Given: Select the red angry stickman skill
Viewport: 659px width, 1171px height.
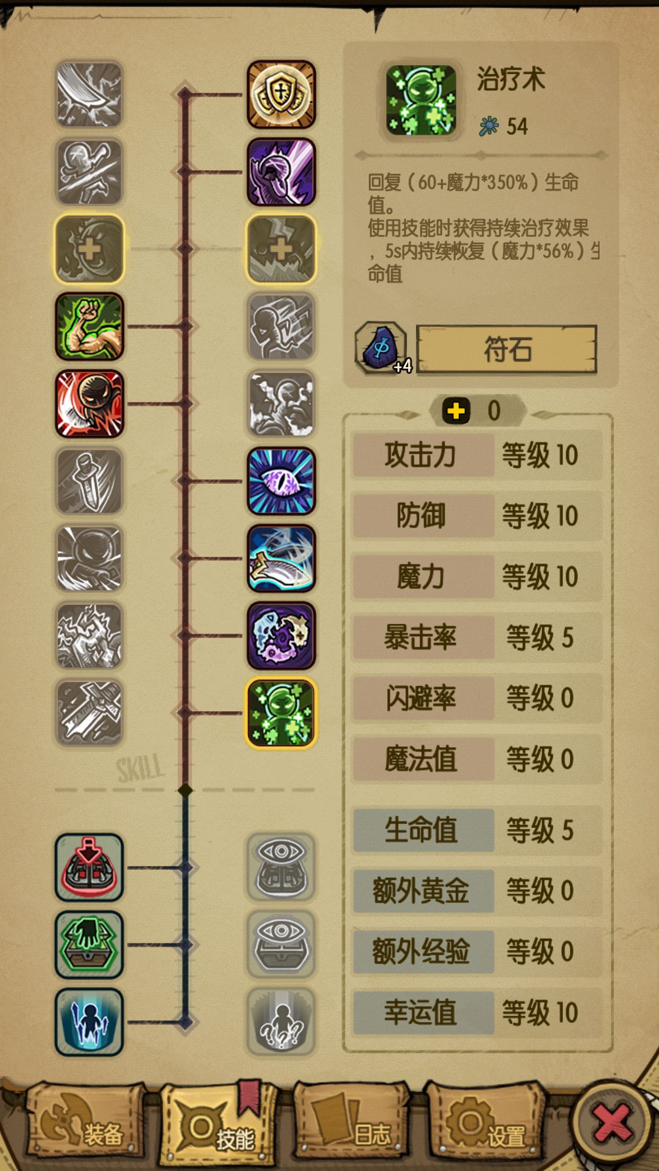Looking at the screenshot, I should point(90,404).
